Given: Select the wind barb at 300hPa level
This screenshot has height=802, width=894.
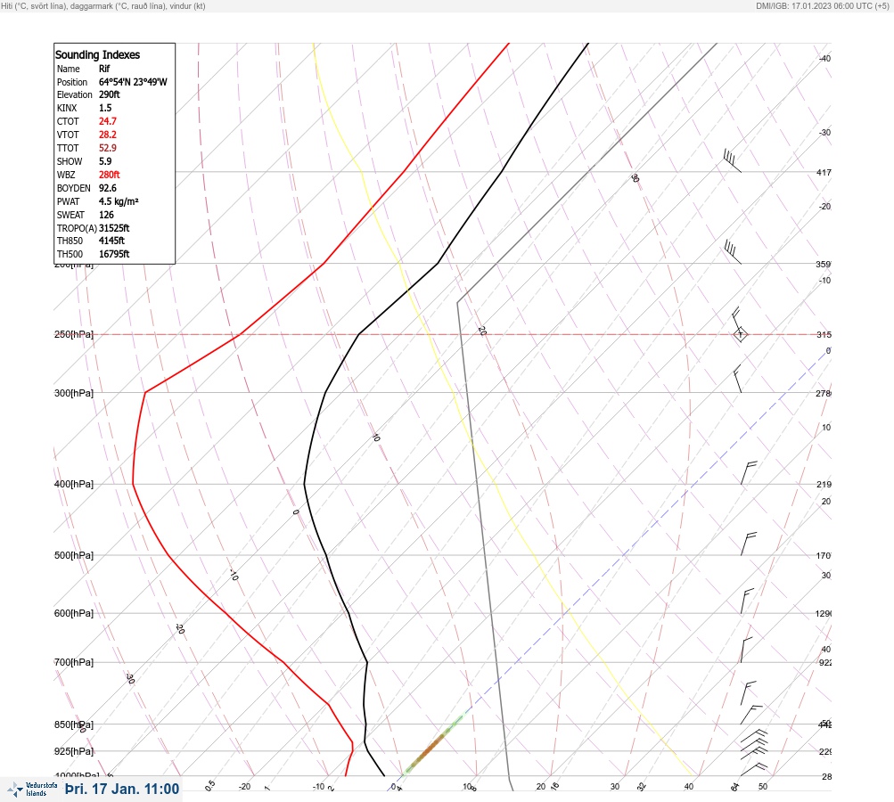Looking at the screenshot, I should click(x=737, y=379).
